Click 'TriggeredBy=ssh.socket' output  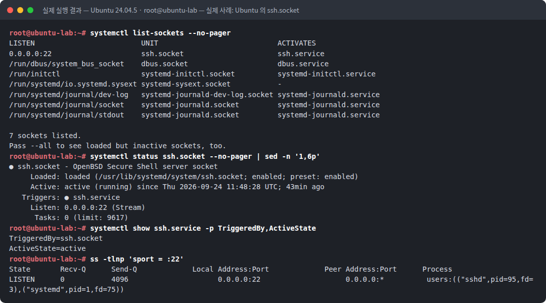click(56, 238)
